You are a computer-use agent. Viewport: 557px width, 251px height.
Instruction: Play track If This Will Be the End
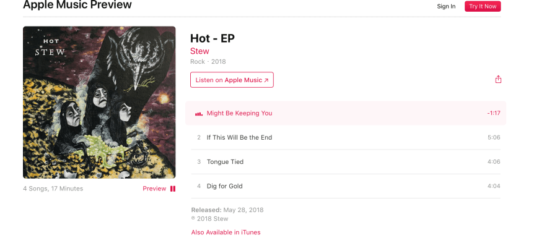coord(346,137)
